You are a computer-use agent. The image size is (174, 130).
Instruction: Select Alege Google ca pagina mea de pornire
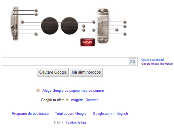pos(73,90)
